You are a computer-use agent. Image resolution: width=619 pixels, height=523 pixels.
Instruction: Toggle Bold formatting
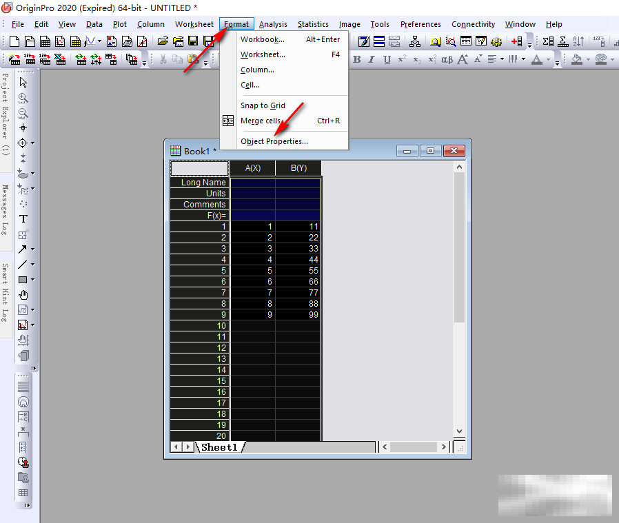coord(357,59)
